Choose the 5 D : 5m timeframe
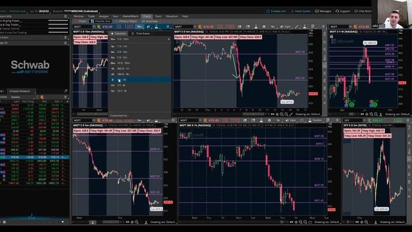This screenshot has width=412, height=232. [x=140, y=57]
